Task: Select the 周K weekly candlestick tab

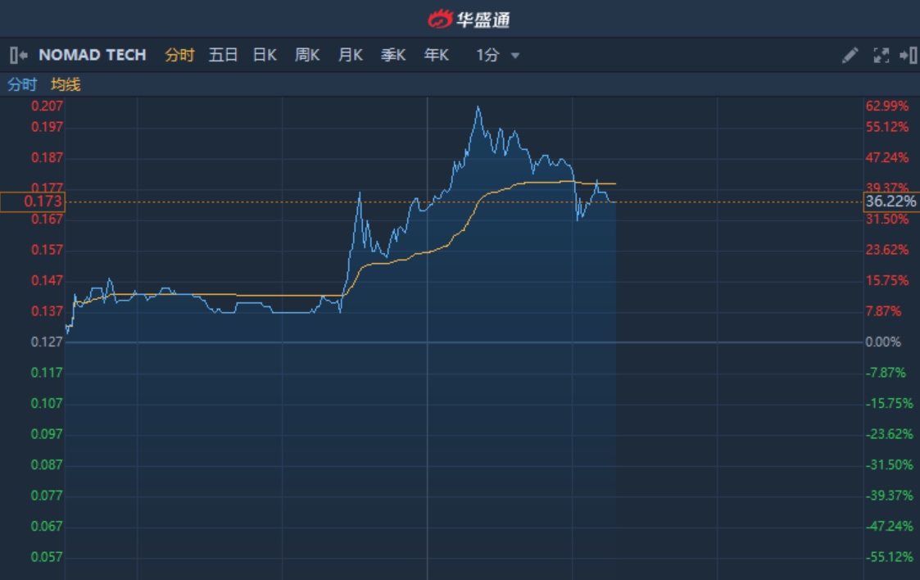Action: click(307, 55)
